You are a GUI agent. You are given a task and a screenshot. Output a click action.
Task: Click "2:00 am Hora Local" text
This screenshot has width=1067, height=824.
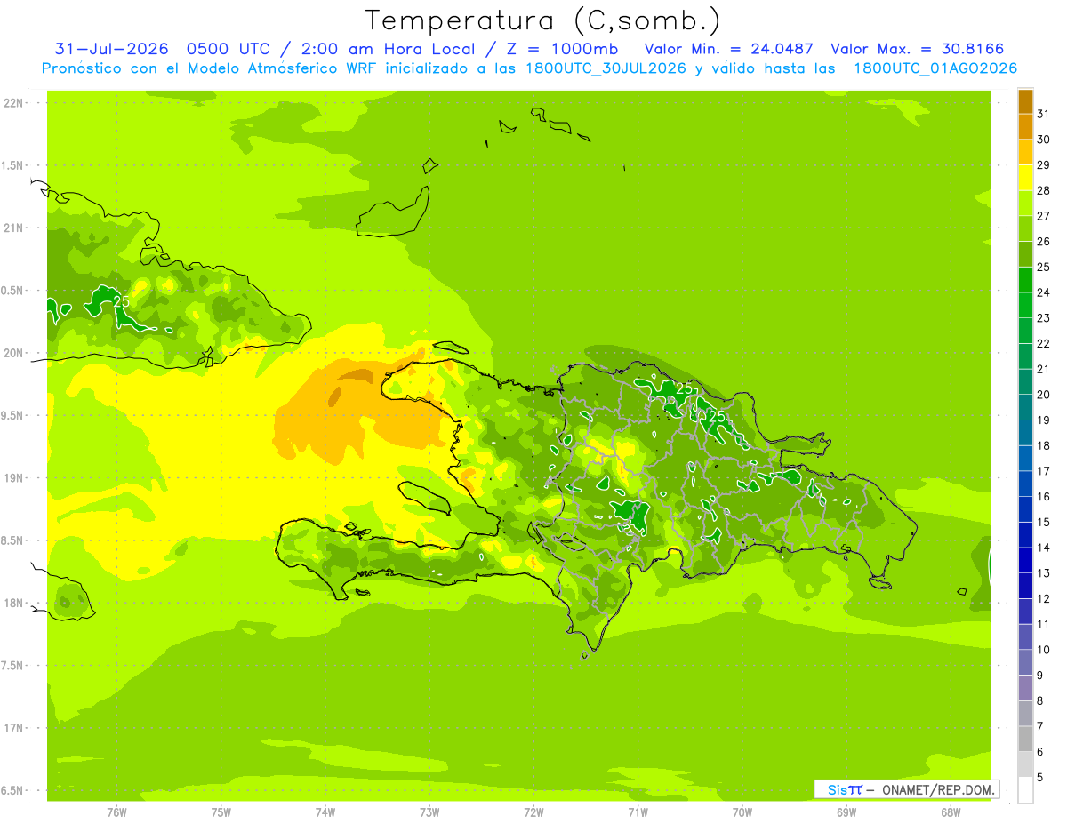coord(389,48)
